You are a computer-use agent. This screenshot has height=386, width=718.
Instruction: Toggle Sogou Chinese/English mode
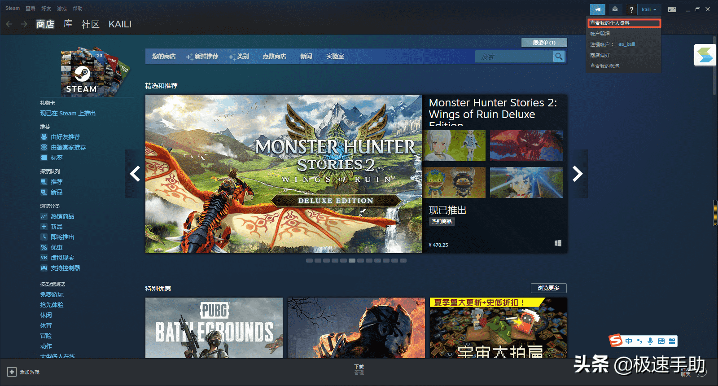(629, 341)
